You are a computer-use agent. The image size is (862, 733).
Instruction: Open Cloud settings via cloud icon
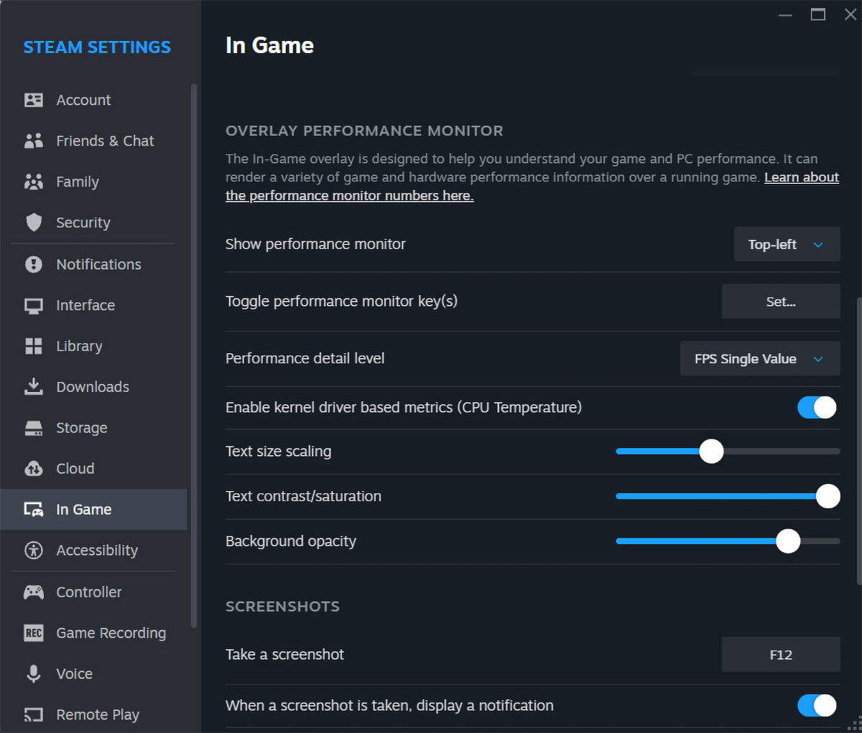pyautogui.click(x=34, y=469)
